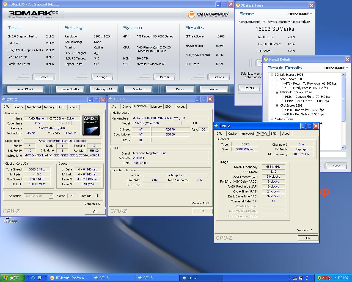Click the Multiplier x 18.0 field

click(37, 174)
